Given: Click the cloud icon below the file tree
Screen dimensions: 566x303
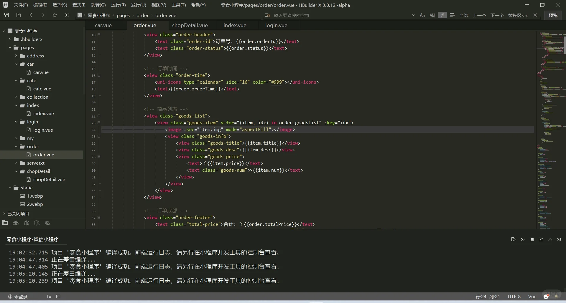Looking at the screenshot, I should pyautogui.click(x=47, y=223).
